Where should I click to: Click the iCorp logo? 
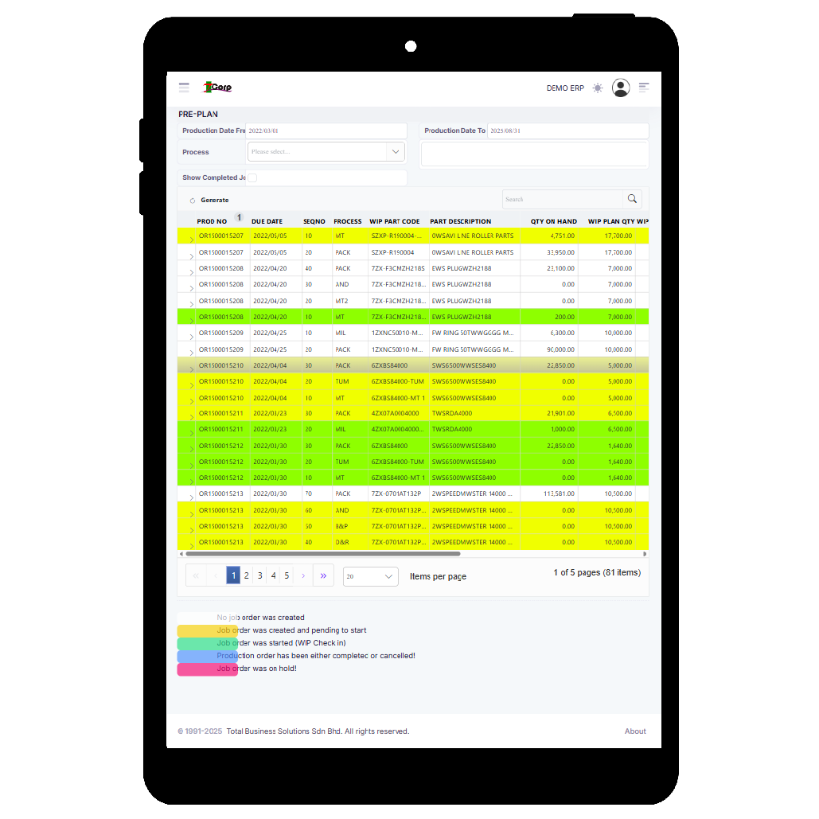point(217,88)
